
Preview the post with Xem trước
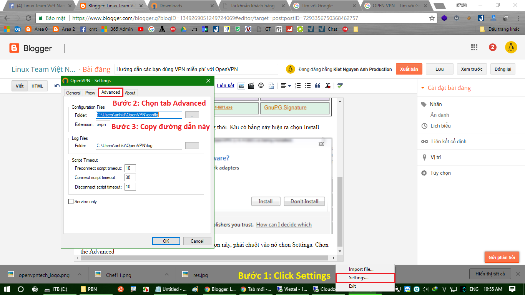click(472, 69)
